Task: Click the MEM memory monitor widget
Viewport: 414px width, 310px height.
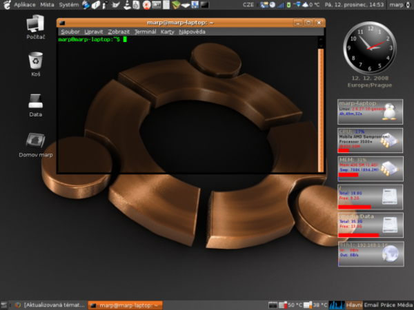Action: click(371, 169)
